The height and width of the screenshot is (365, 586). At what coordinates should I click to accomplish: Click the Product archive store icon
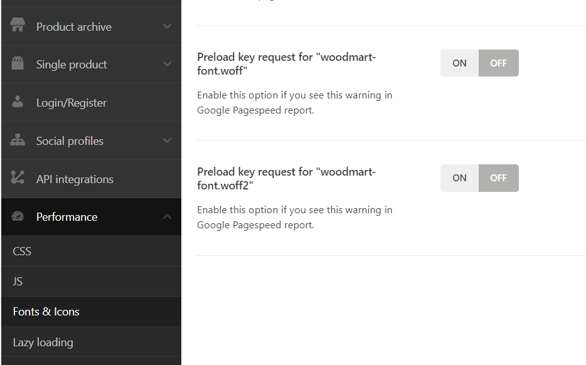[x=18, y=26]
